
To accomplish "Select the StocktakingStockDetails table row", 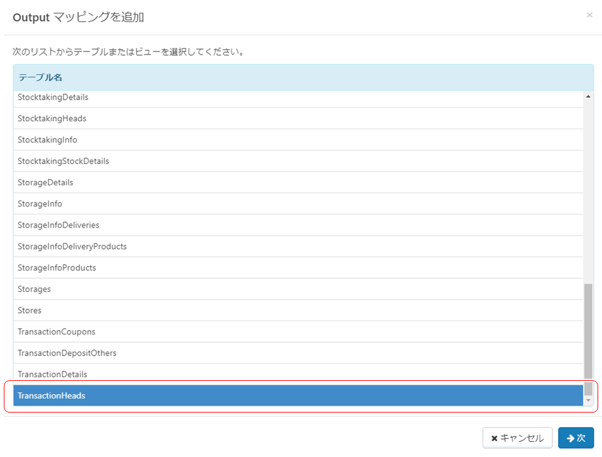I will pos(254,161).
